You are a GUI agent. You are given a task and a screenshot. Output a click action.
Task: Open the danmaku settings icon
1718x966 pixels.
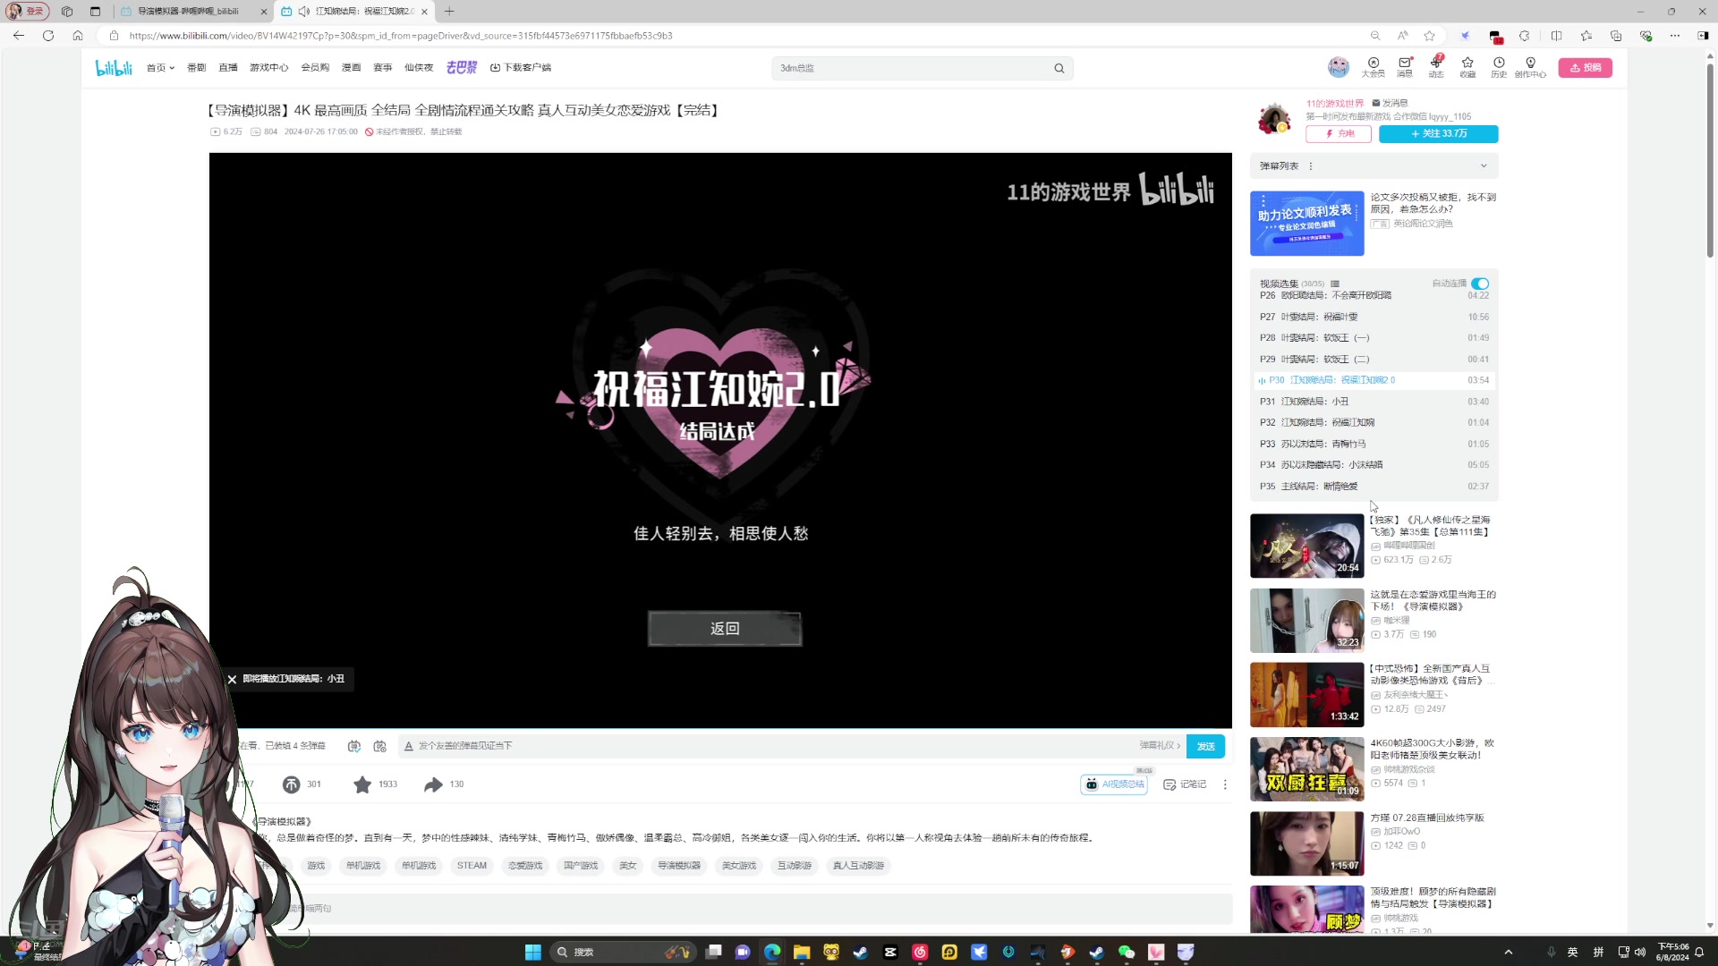coord(380,746)
